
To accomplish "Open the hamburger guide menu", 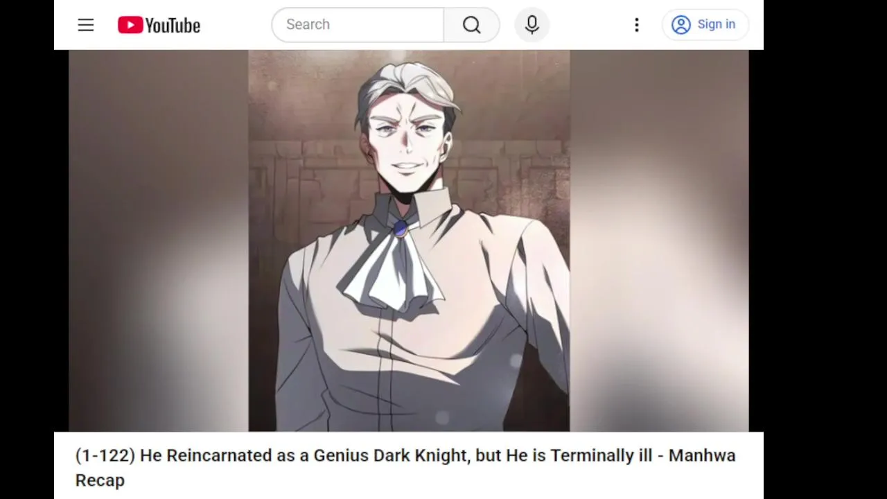I will [85, 25].
